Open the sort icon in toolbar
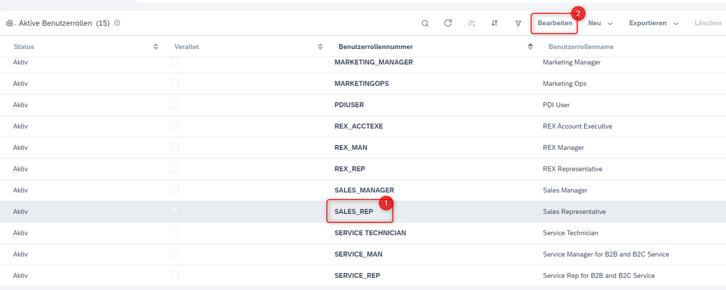 point(494,23)
